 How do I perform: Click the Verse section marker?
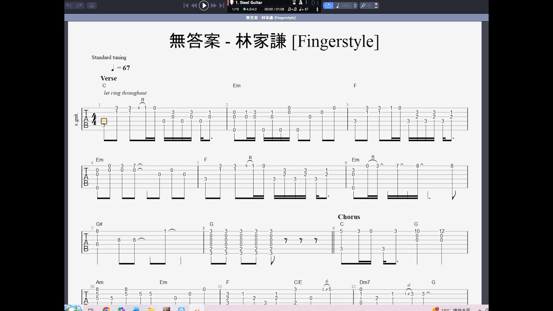[x=109, y=78]
